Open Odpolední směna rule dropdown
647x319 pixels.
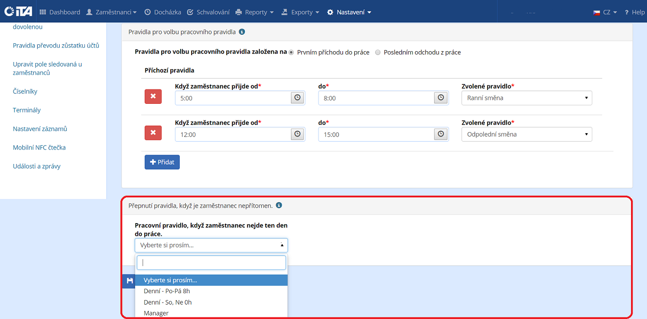[527, 134]
